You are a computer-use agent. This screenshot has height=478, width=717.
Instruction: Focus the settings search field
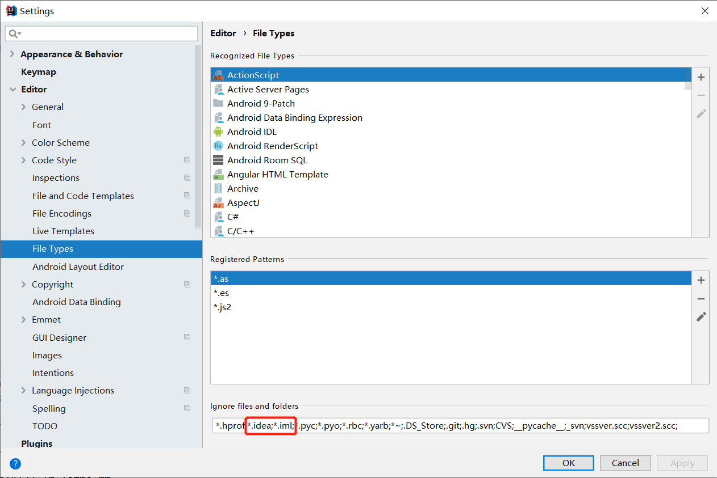(x=102, y=34)
